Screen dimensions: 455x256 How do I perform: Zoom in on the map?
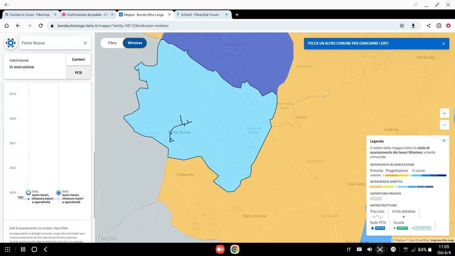(444, 113)
